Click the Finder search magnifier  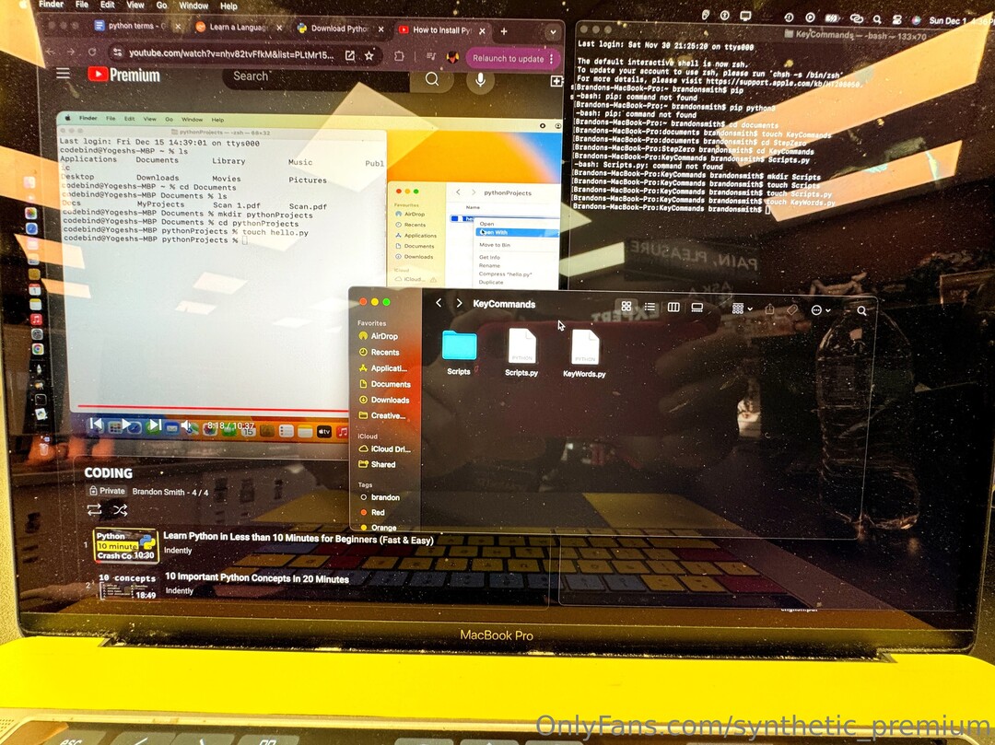coord(861,311)
